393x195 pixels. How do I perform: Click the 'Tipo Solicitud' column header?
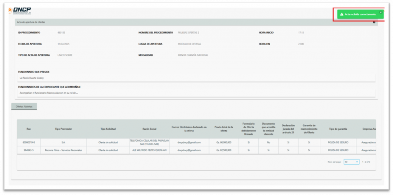click(x=108, y=129)
